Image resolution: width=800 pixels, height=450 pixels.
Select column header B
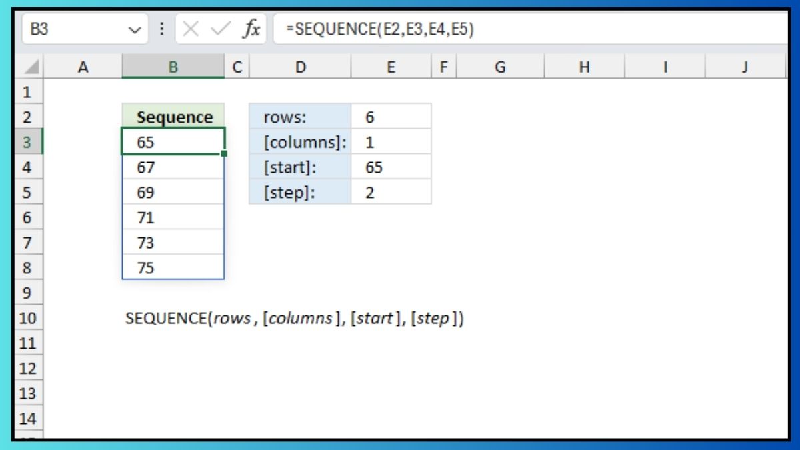pos(173,67)
